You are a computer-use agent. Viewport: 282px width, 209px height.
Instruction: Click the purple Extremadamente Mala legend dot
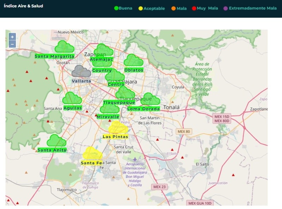point(226,8)
